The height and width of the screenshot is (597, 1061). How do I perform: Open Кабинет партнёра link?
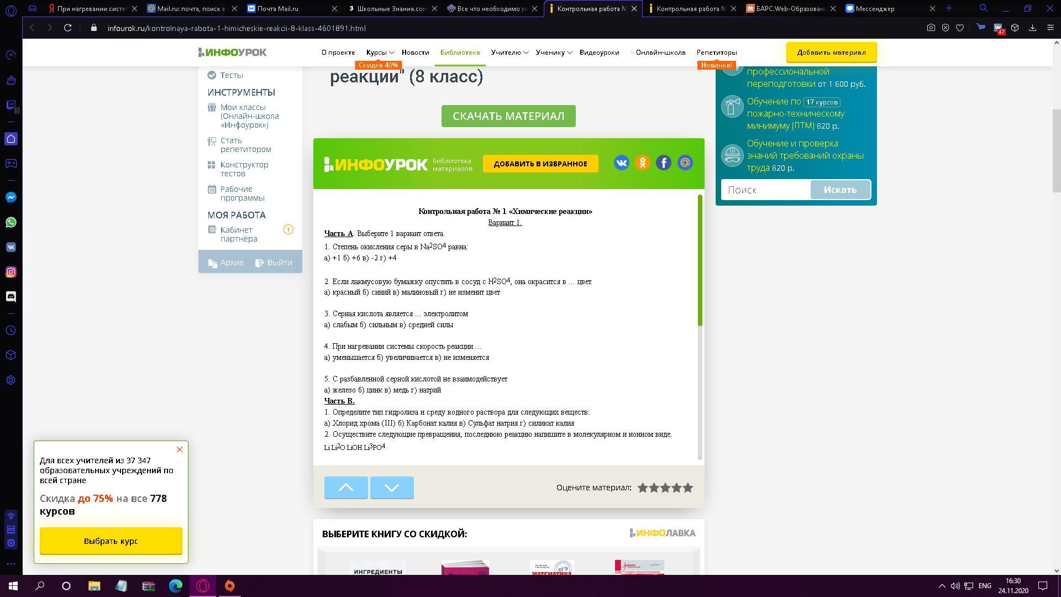(239, 234)
